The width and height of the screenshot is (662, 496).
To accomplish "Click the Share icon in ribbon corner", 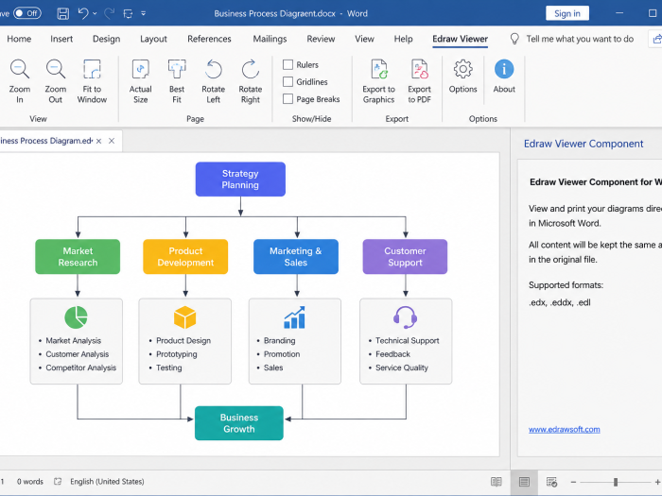I will pyautogui.click(x=656, y=39).
